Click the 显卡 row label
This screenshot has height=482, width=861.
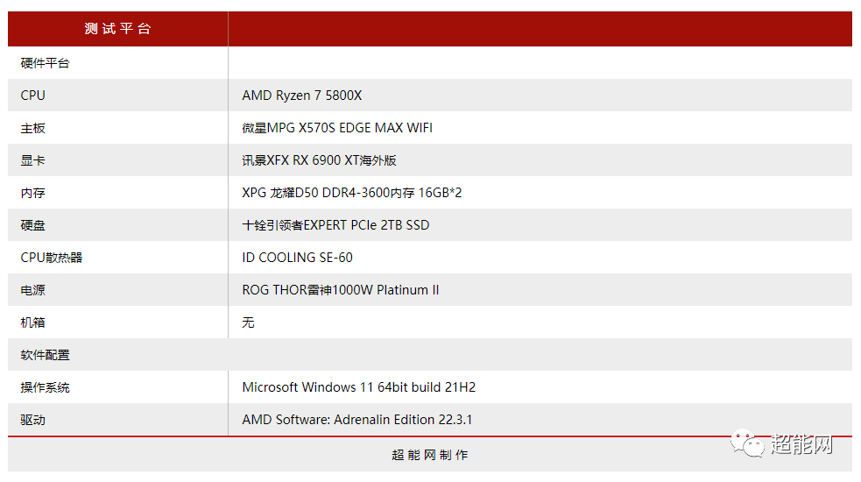pos(33,160)
